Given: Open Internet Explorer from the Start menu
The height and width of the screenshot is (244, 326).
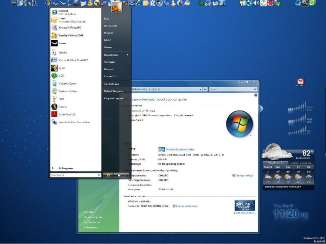Looking at the screenshot, I should (75, 12).
